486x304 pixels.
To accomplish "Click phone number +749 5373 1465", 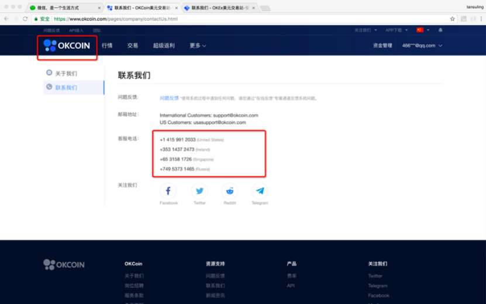I will point(177,169).
